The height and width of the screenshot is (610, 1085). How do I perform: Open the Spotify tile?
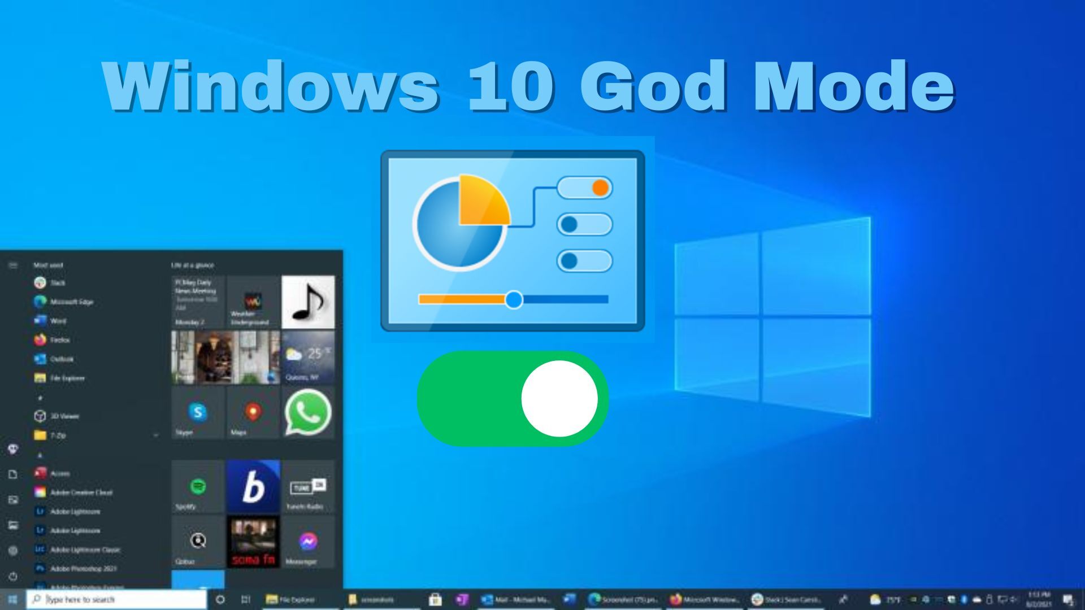[198, 486]
